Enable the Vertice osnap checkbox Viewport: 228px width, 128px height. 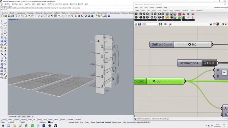click(x=60, y=119)
